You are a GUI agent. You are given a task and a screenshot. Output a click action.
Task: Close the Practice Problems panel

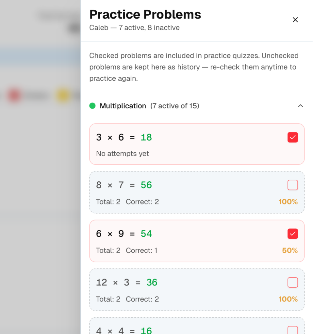pyautogui.click(x=295, y=20)
